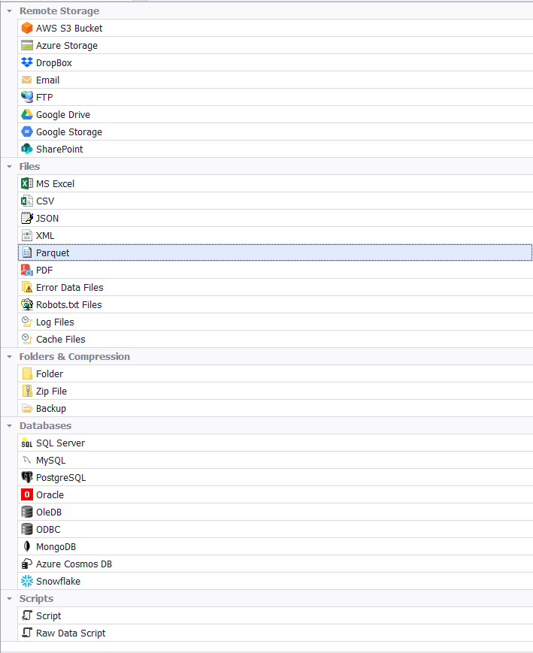Select the ODBC label
The height and width of the screenshot is (653, 533).
click(48, 529)
